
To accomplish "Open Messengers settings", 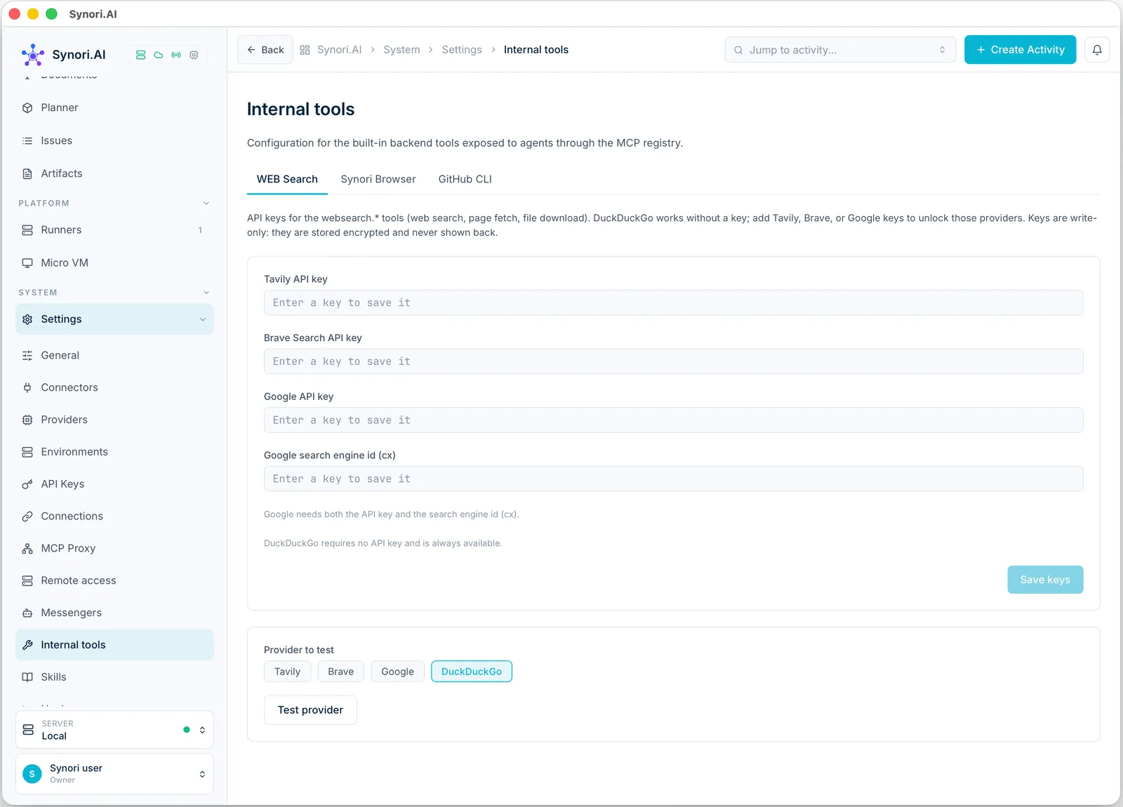I will pyautogui.click(x=114, y=613).
